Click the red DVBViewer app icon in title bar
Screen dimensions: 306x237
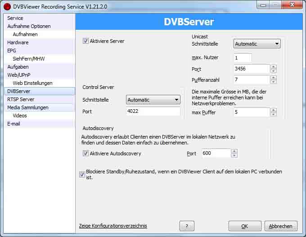coord(7,7)
